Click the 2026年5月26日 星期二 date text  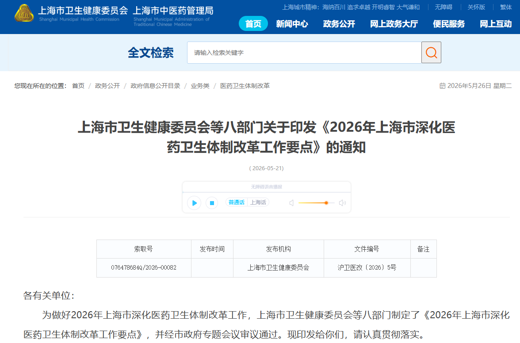(x=479, y=86)
